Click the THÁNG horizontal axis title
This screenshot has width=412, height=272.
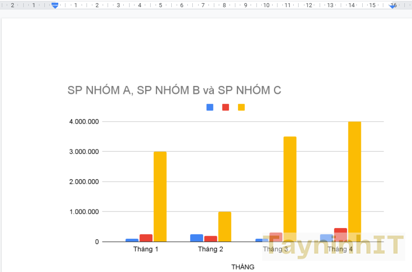pos(243,267)
